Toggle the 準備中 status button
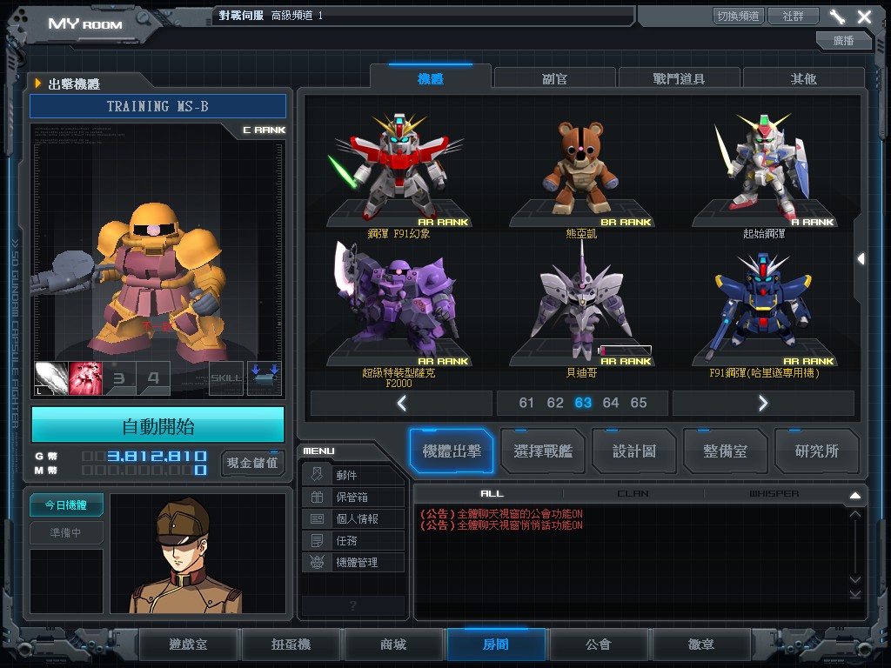Image resolution: width=891 pixels, height=668 pixels. (x=66, y=532)
